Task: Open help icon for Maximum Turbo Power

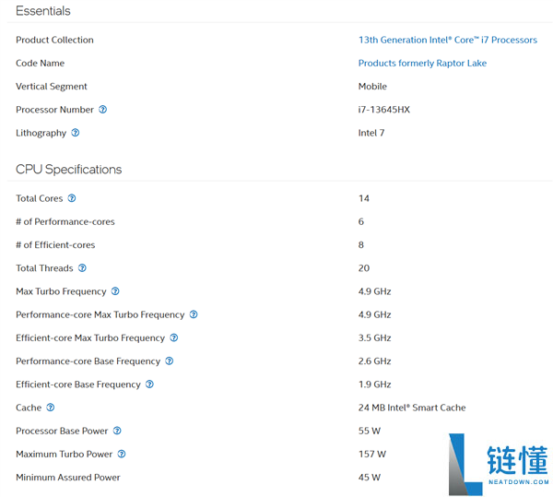Action: click(122, 455)
